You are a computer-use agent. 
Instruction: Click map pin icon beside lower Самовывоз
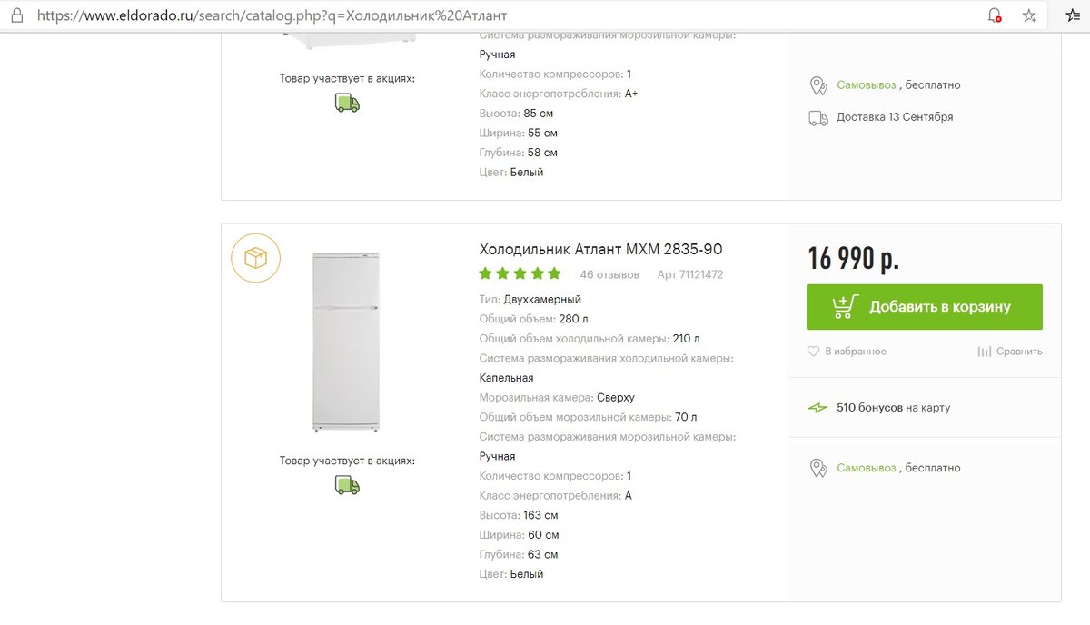coord(818,469)
